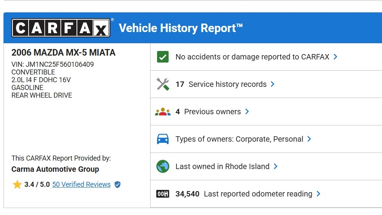
Task: Click the CARFAX logo
Action: point(61,28)
